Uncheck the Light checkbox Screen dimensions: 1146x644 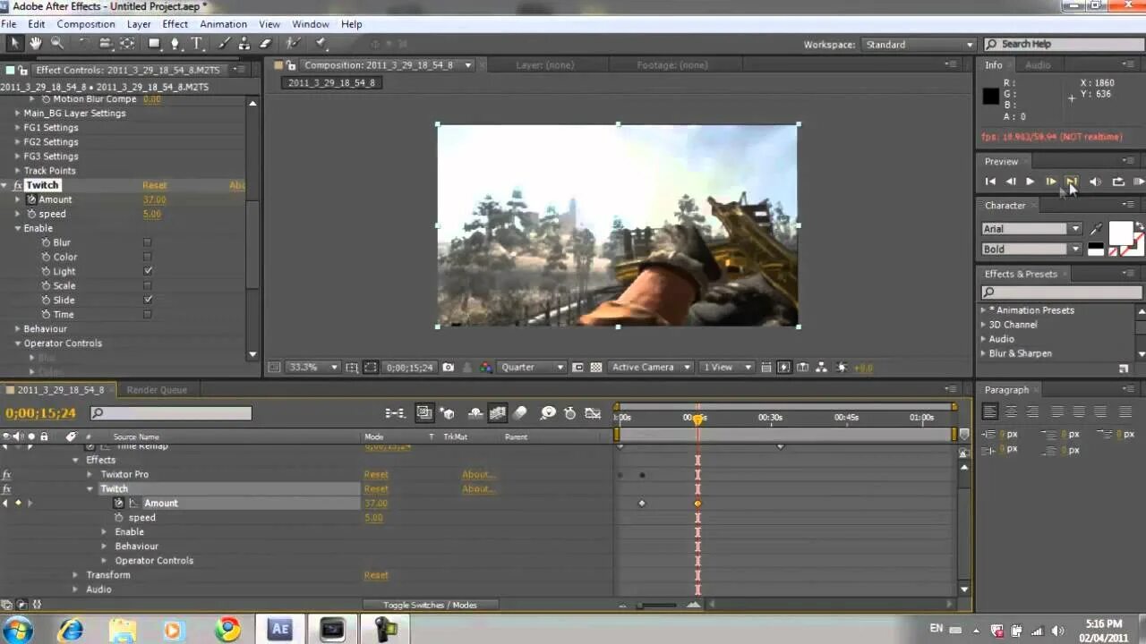(148, 271)
